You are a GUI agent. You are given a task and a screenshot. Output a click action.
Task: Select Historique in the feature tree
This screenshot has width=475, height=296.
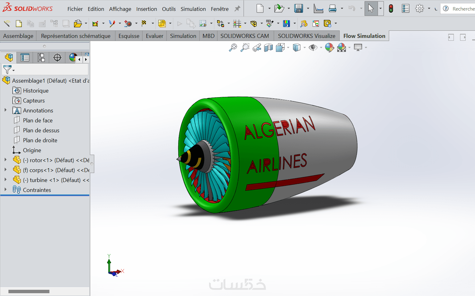tap(36, 90)
